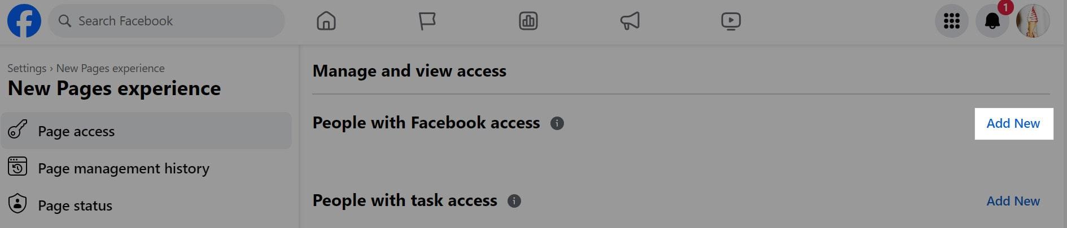1067x228 pixels.
Task: Select Page access in sidebar
Action: click(x=76, y=131)
